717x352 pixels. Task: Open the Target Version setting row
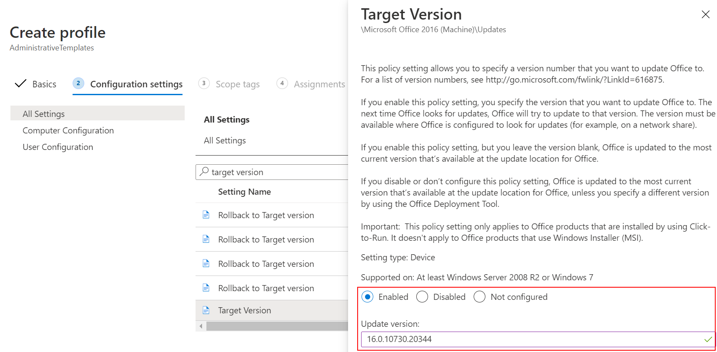[x=272, y=310]
